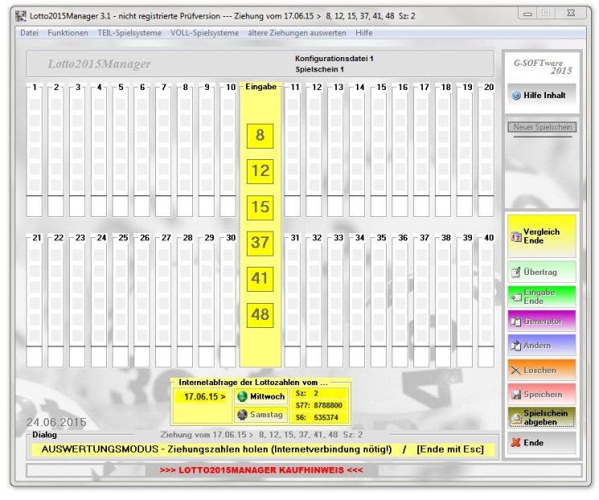The width and height of the screenshot is (599, 500).
Task: Click the Eingabe Ende green button
Action: point(542,297)
